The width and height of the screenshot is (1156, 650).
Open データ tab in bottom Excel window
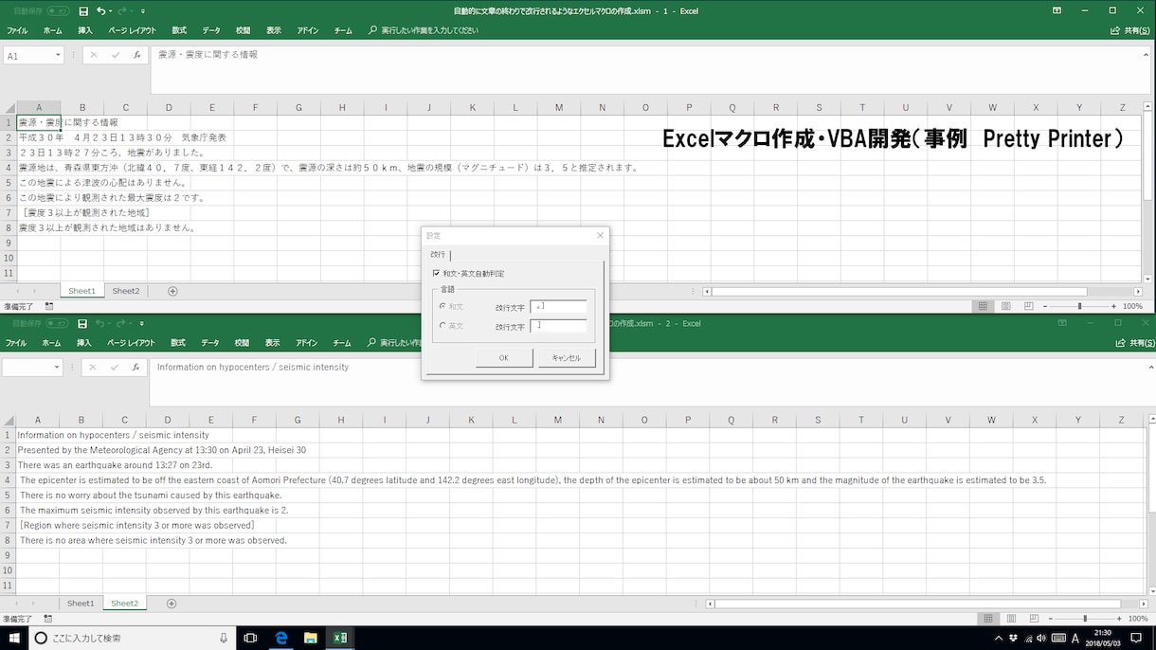(210, 343)
